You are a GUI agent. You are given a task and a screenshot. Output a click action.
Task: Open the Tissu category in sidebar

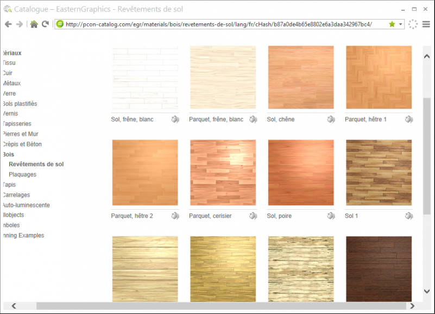click(x=9, y=63)
